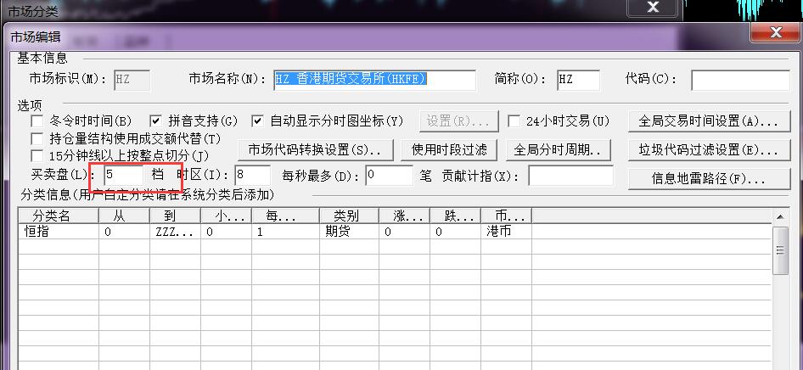The height and width of the screenshot is (370, 803).
Task: Click the 每秒最多(D) input field
Action: [389, 175]
